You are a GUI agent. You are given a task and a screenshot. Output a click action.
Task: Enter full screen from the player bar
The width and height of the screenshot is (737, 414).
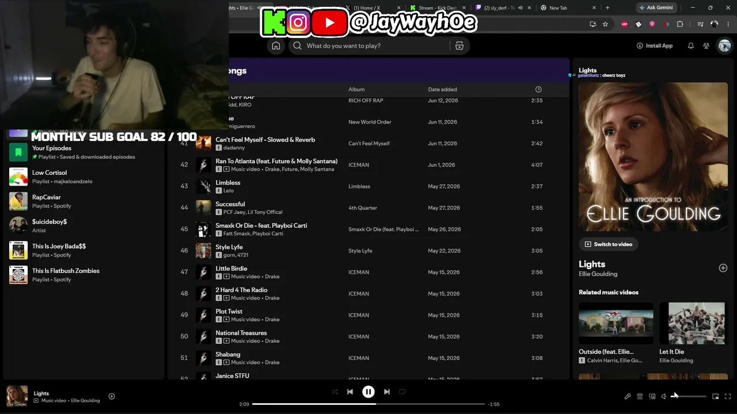click(728, 396)
